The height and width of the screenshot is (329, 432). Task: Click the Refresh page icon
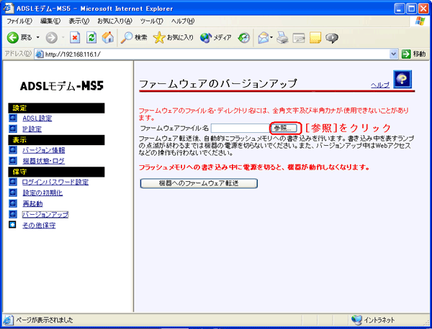pyautogui.click(x=91, y=37)
